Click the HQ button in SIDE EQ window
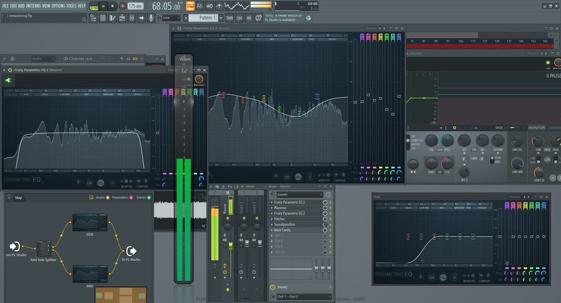 pyautogui.click(x=443, y=277)
